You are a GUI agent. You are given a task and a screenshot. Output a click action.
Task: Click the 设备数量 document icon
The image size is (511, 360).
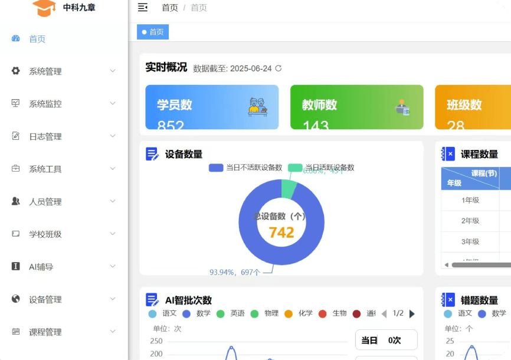pos(152,154)
